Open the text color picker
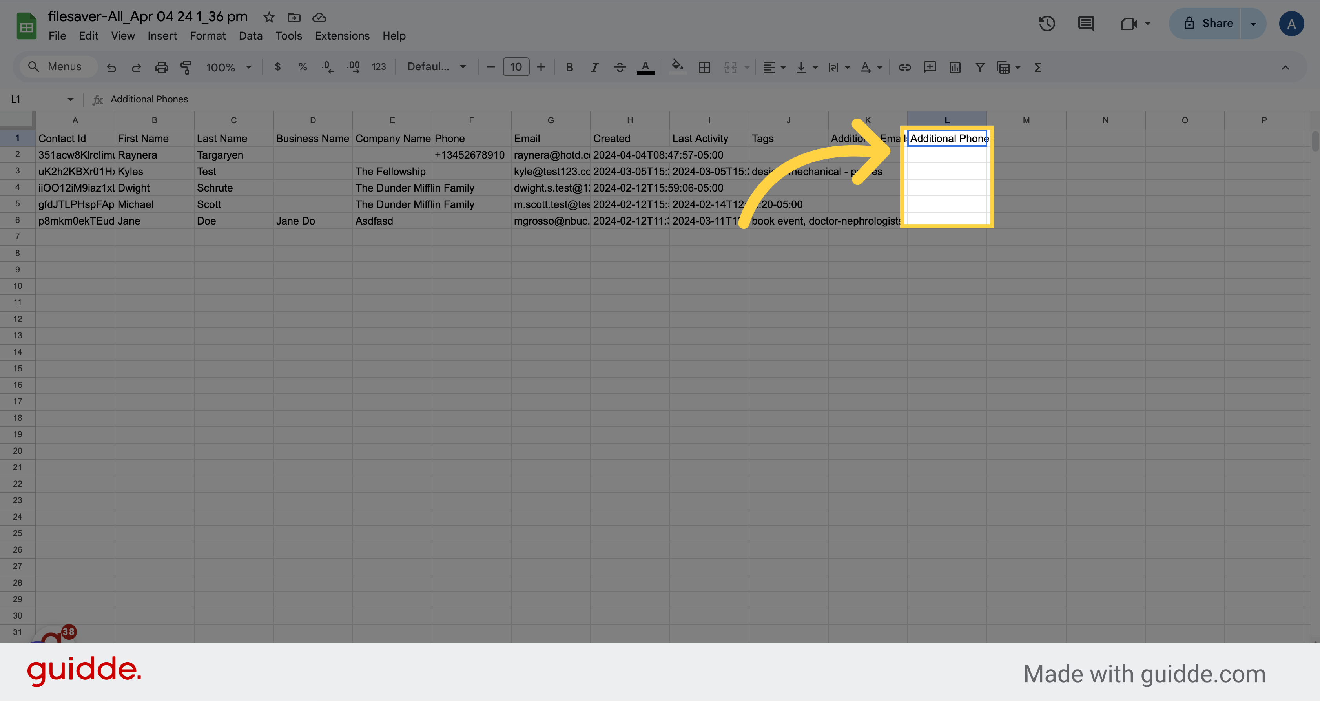 pos(645,67)
